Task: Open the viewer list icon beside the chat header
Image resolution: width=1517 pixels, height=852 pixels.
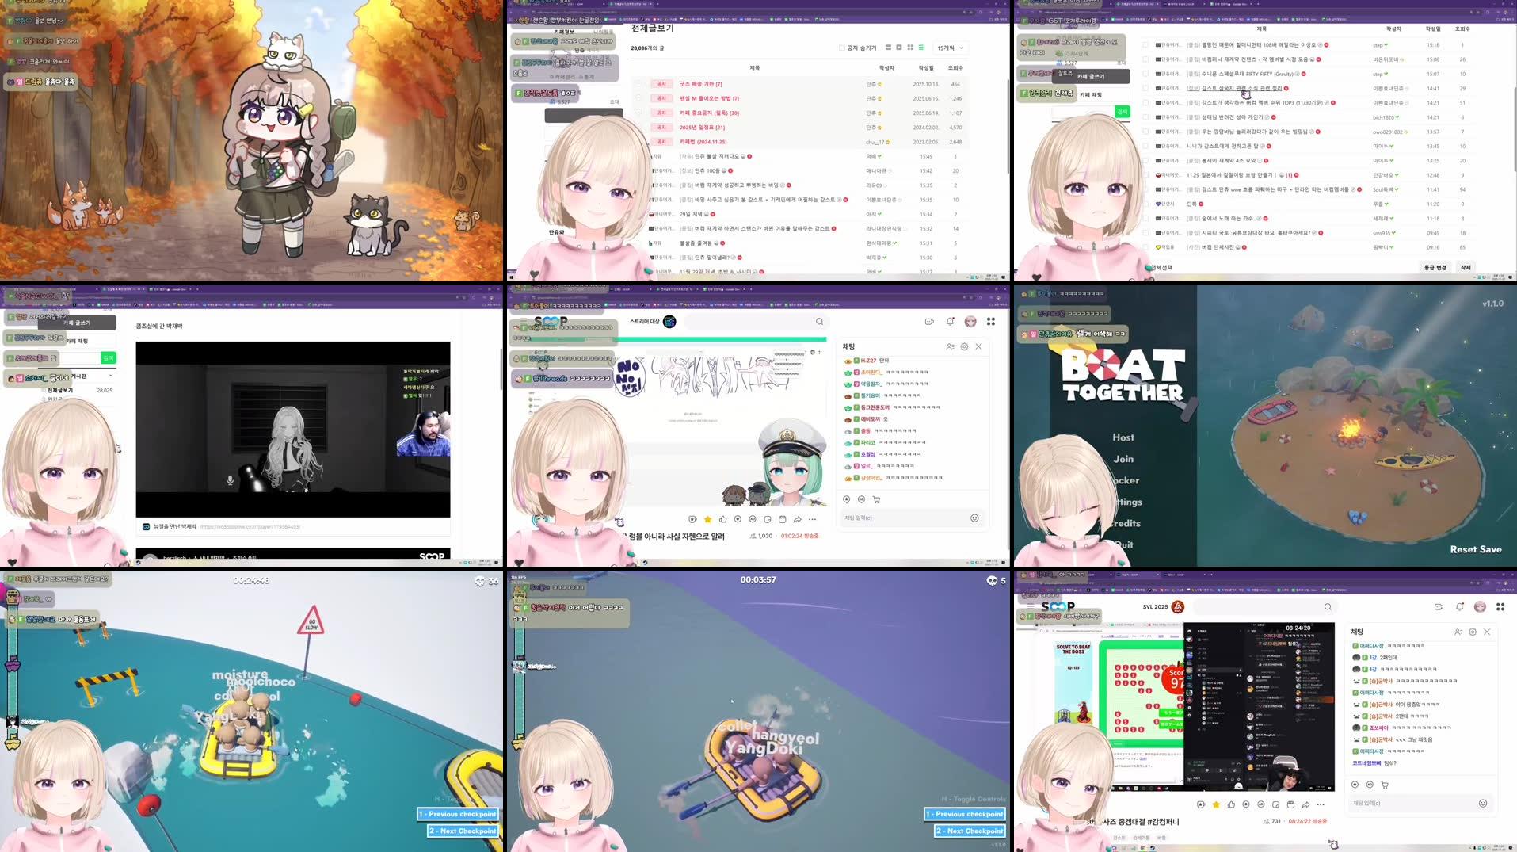Action: 949,346
